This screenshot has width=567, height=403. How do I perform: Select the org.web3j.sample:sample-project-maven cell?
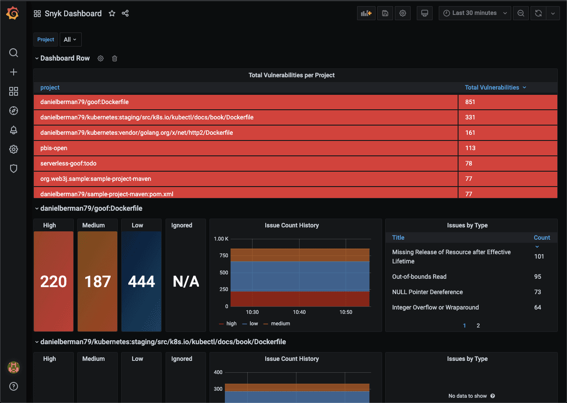pyautogui.click(x=246, y=179)
